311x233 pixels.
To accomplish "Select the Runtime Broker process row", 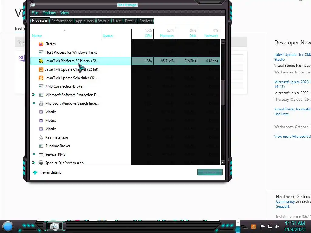I will click(125, 146).
